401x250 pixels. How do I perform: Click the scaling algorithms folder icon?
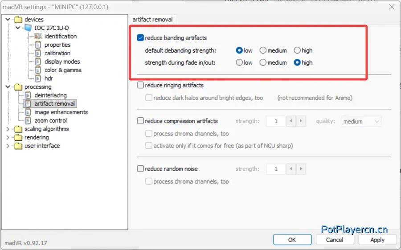click(18, 129)
